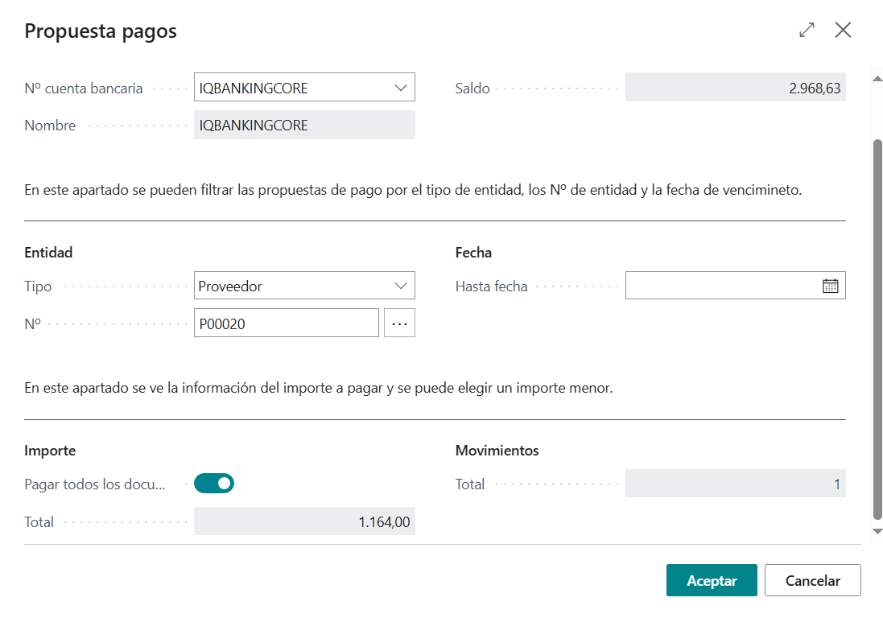Click the scrollbar down arrow
The width and height of the screenshot is (883, 618).
[x=876, y=531]
